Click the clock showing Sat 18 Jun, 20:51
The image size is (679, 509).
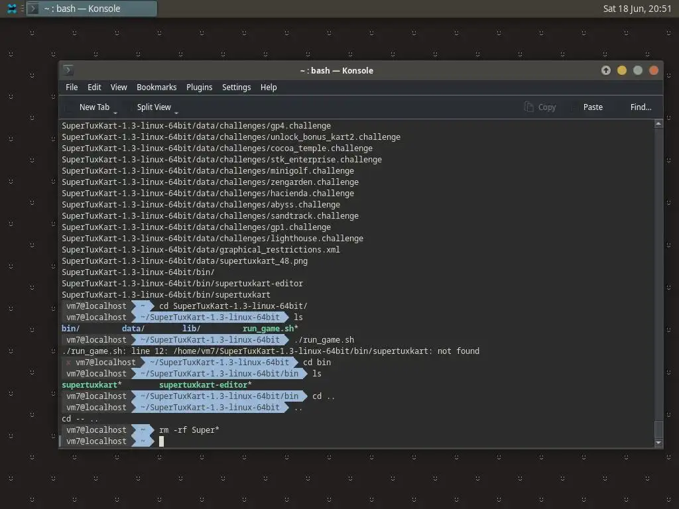point(637,9)
